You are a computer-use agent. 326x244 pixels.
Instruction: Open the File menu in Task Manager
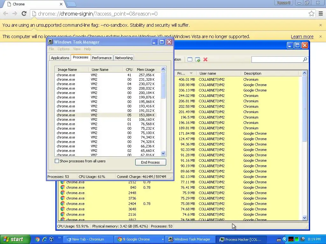pyautogui.click(x=51, y=49)
